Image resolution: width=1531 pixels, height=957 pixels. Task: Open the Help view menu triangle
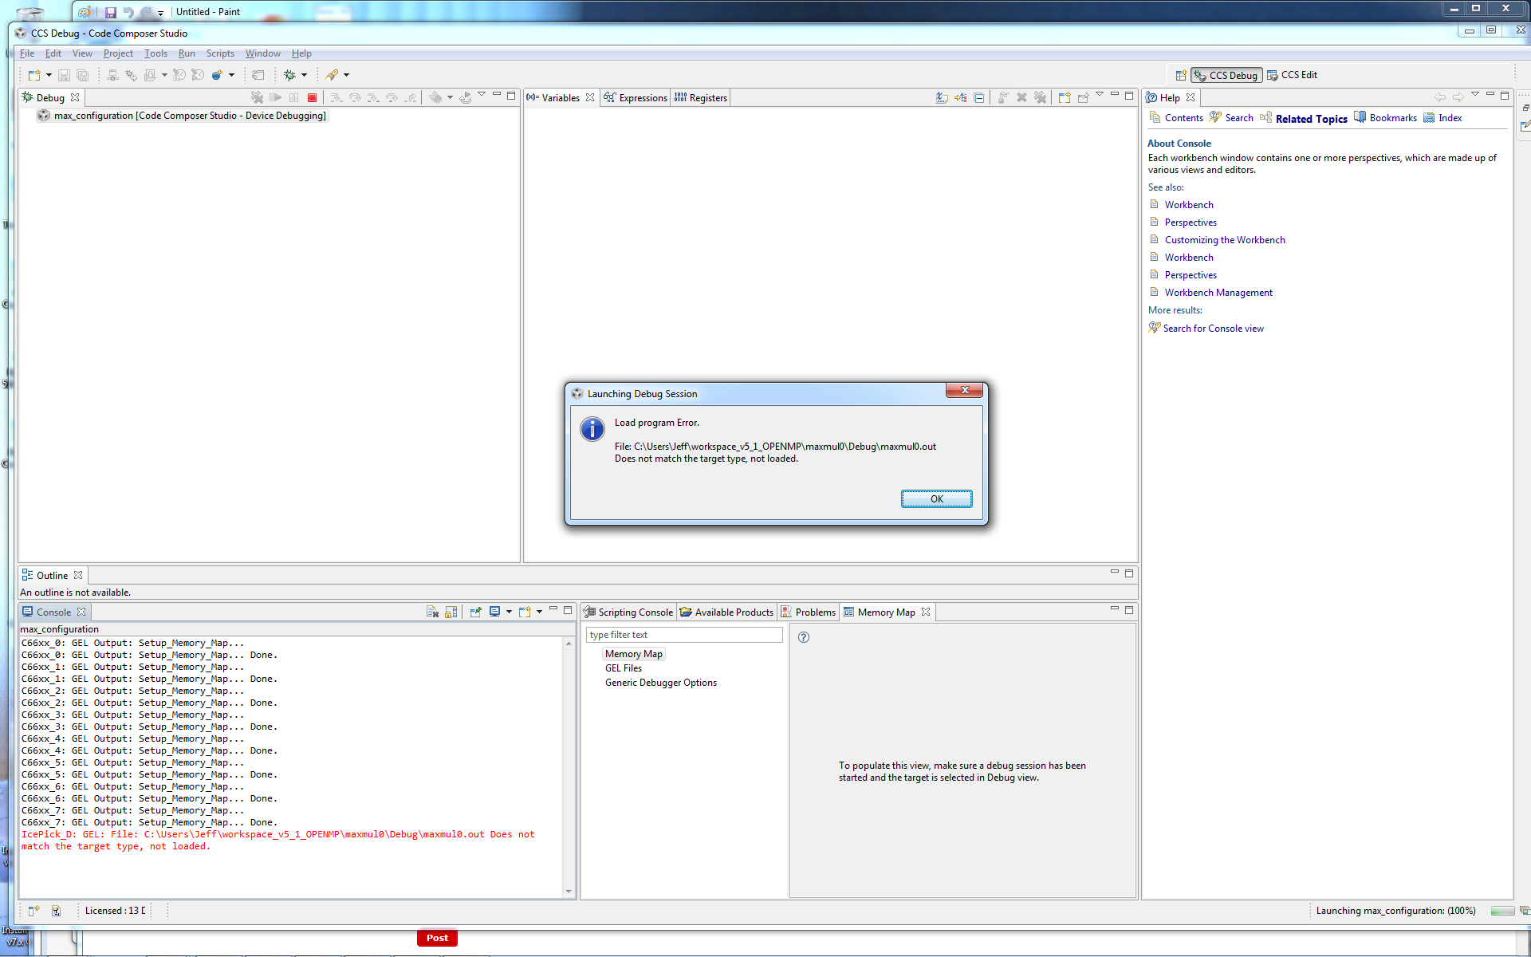1475,95
